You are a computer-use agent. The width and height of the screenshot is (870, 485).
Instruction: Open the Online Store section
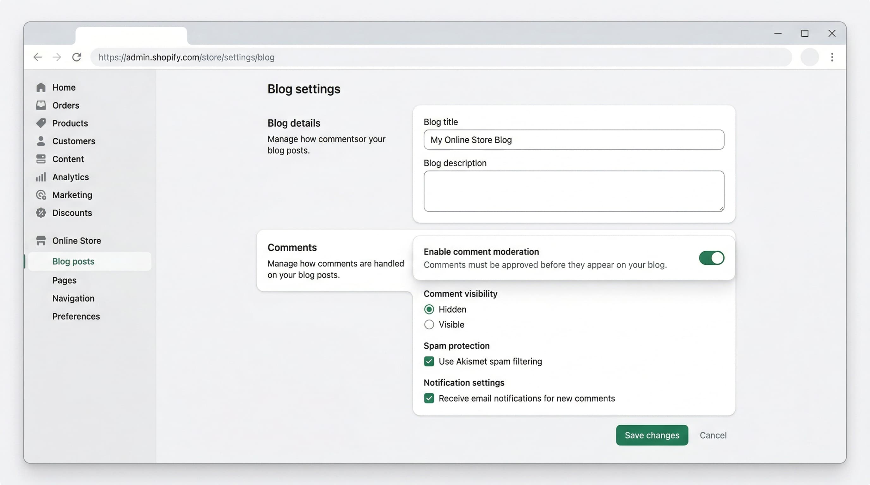click(77, 241)
